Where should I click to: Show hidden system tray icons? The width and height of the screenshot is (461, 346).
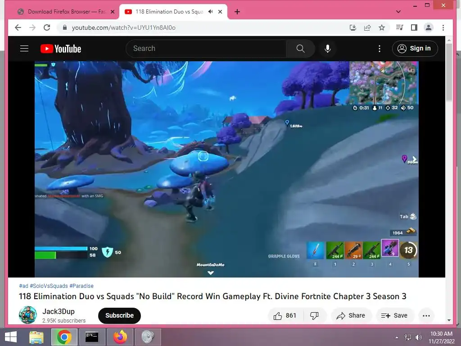(x=397, y=337)
